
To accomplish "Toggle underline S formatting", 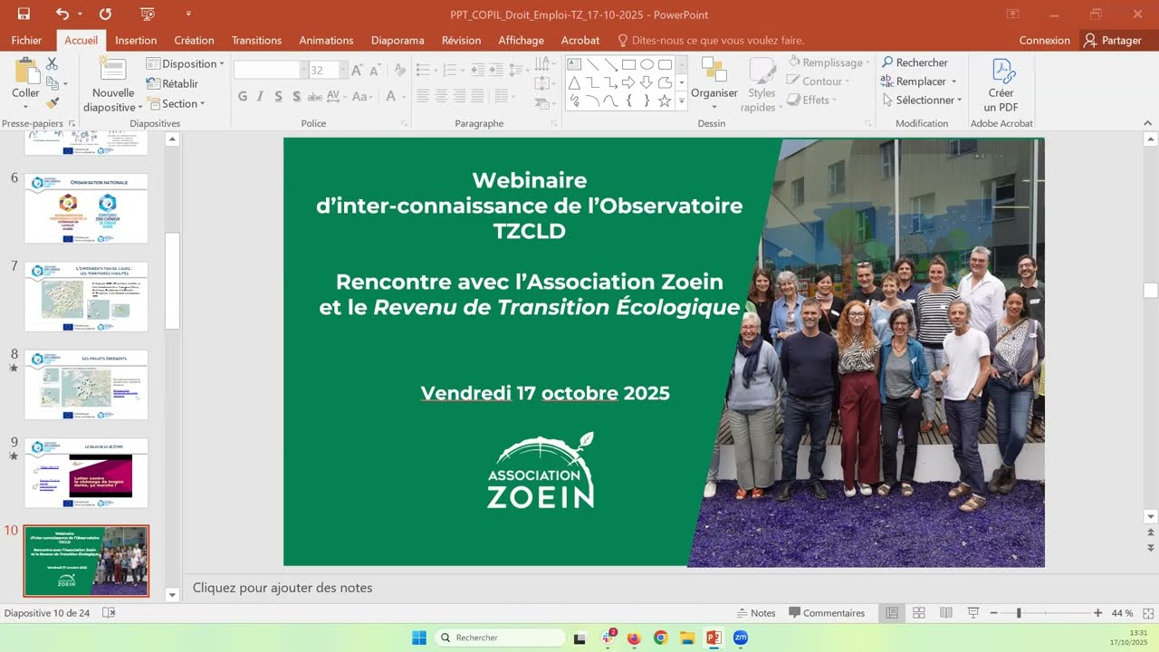I will point(278,96).
